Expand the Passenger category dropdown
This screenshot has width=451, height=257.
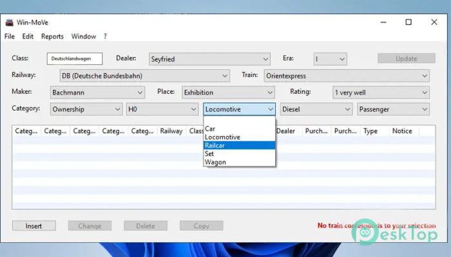(x=393, y=109)
